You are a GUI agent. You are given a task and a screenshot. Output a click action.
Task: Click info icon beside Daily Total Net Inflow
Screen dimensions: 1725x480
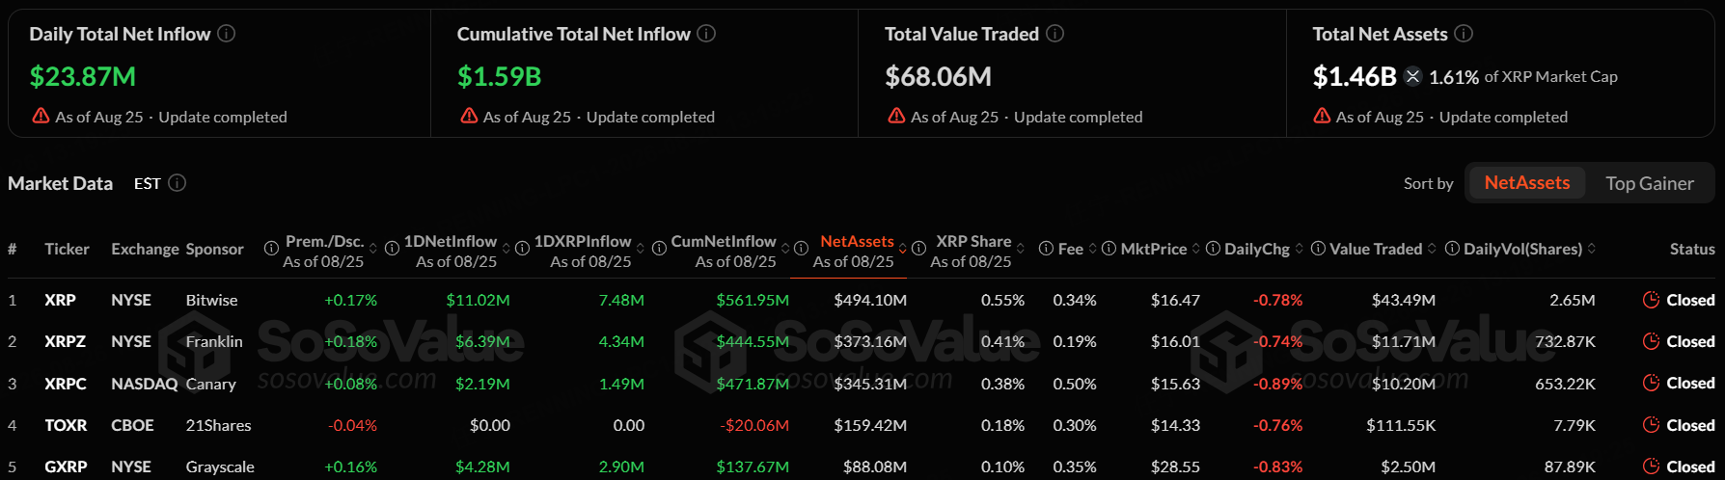coord(226,34)
